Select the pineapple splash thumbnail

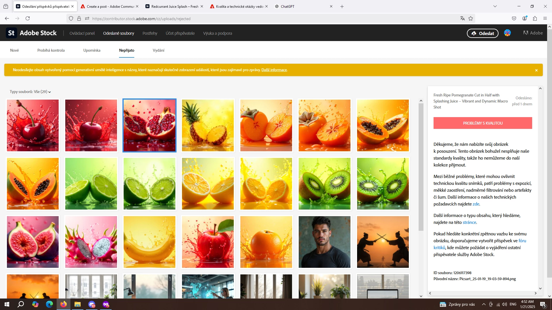208,125
